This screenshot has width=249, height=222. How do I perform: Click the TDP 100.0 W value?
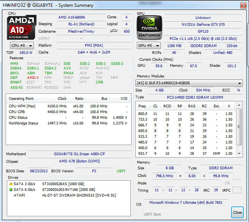point(26,53)
